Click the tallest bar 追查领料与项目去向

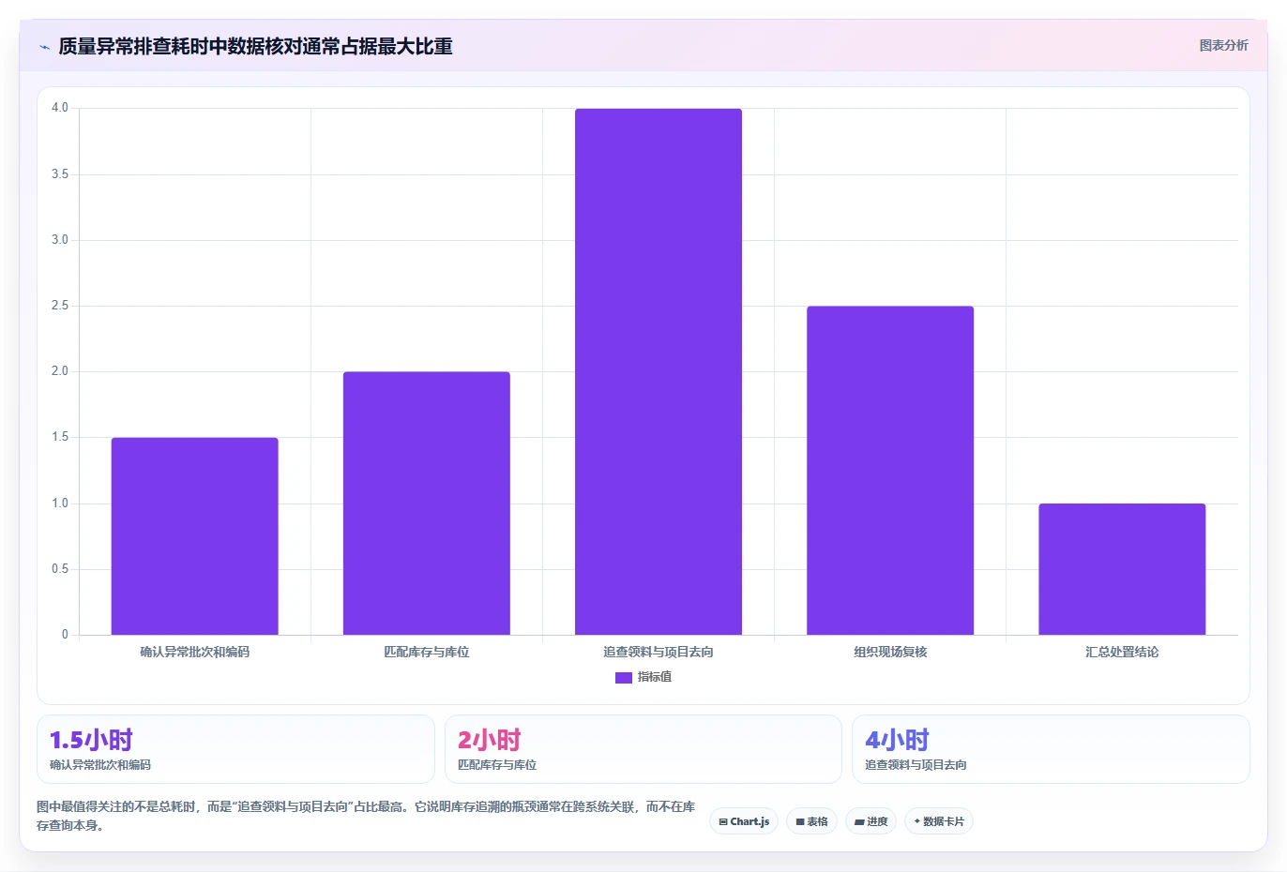[x=659, y=371]
